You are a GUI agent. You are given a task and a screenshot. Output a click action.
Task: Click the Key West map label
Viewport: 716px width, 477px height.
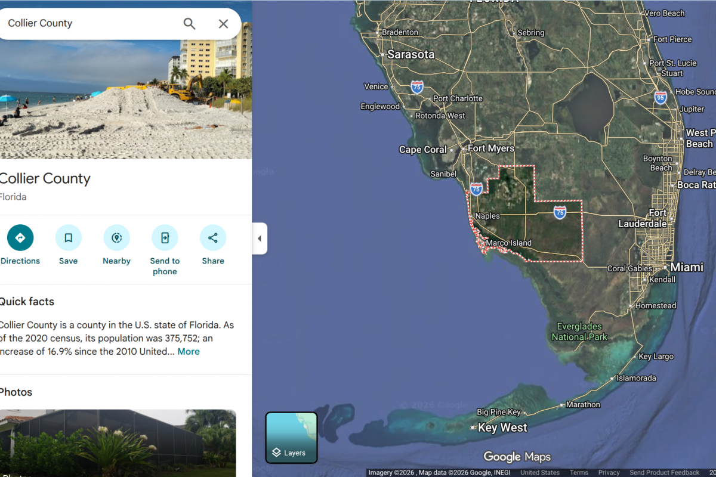(502, 428)
